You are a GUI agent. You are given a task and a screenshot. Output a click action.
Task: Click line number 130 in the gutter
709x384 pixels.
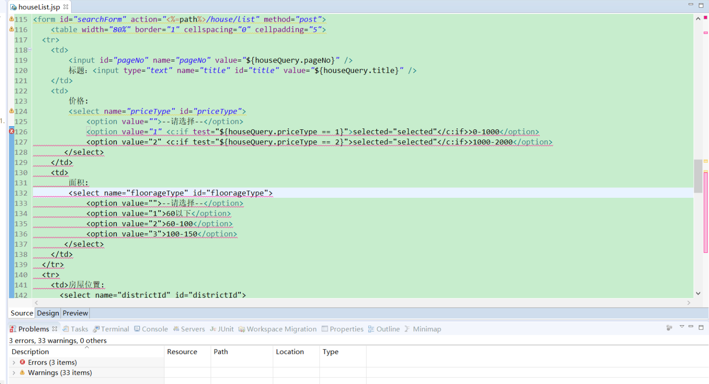point(21,172)
